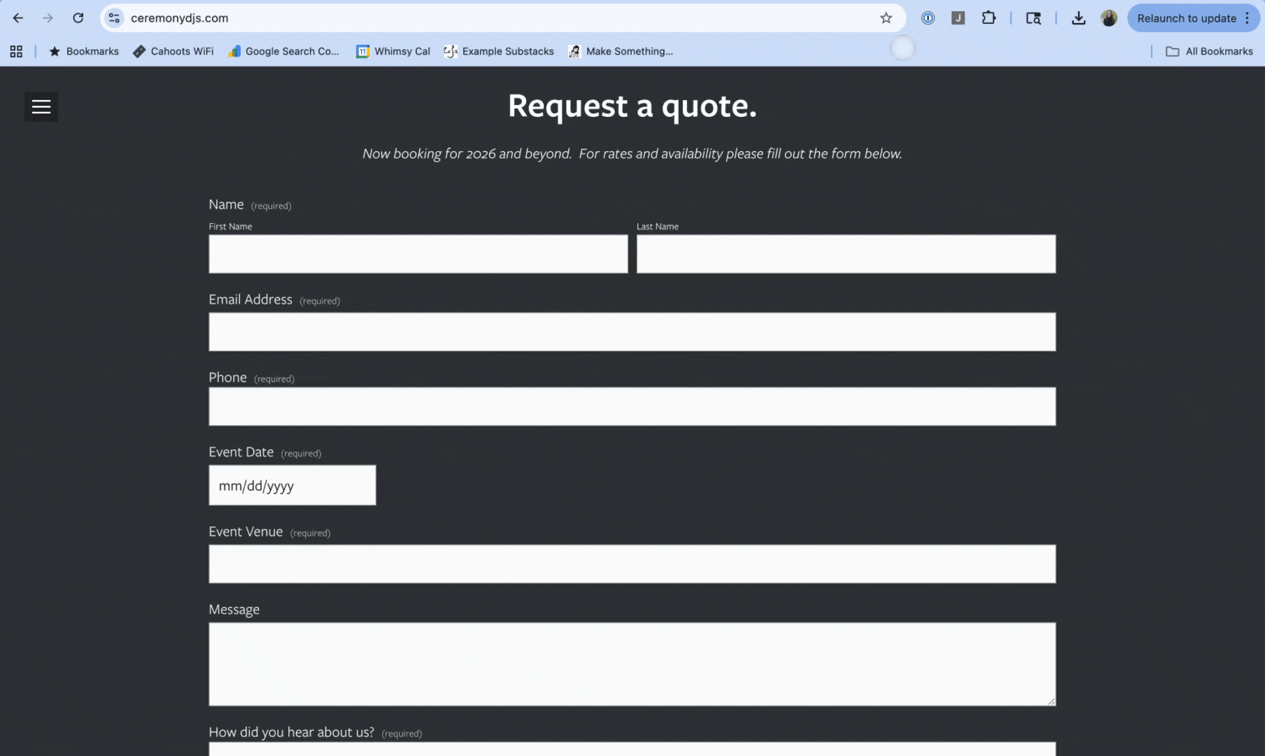Reload the current page
Viewport: 1265px width, 756px height.
tap(78, 18)
